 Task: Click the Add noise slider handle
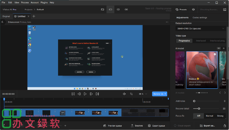coord(194,101)
